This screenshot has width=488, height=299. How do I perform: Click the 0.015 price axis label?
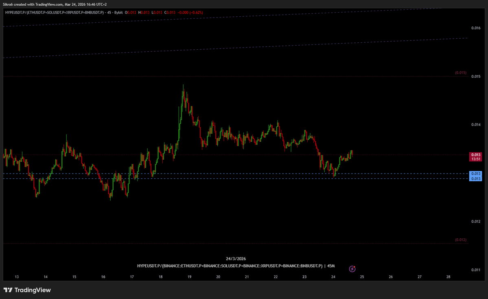(476, 76)
